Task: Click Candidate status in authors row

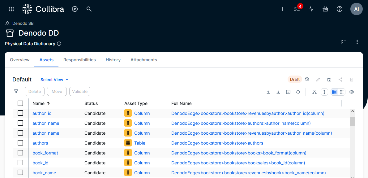Action: (95, 143)
